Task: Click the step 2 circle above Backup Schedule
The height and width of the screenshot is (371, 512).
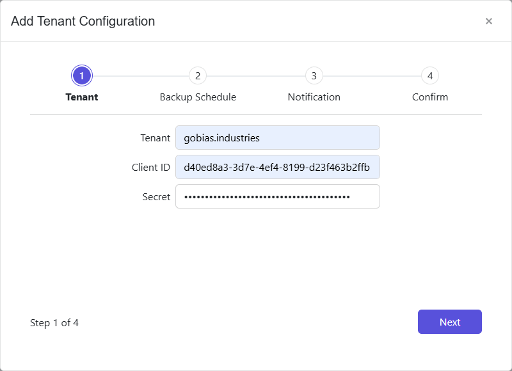Action: [x=198, y=75]
